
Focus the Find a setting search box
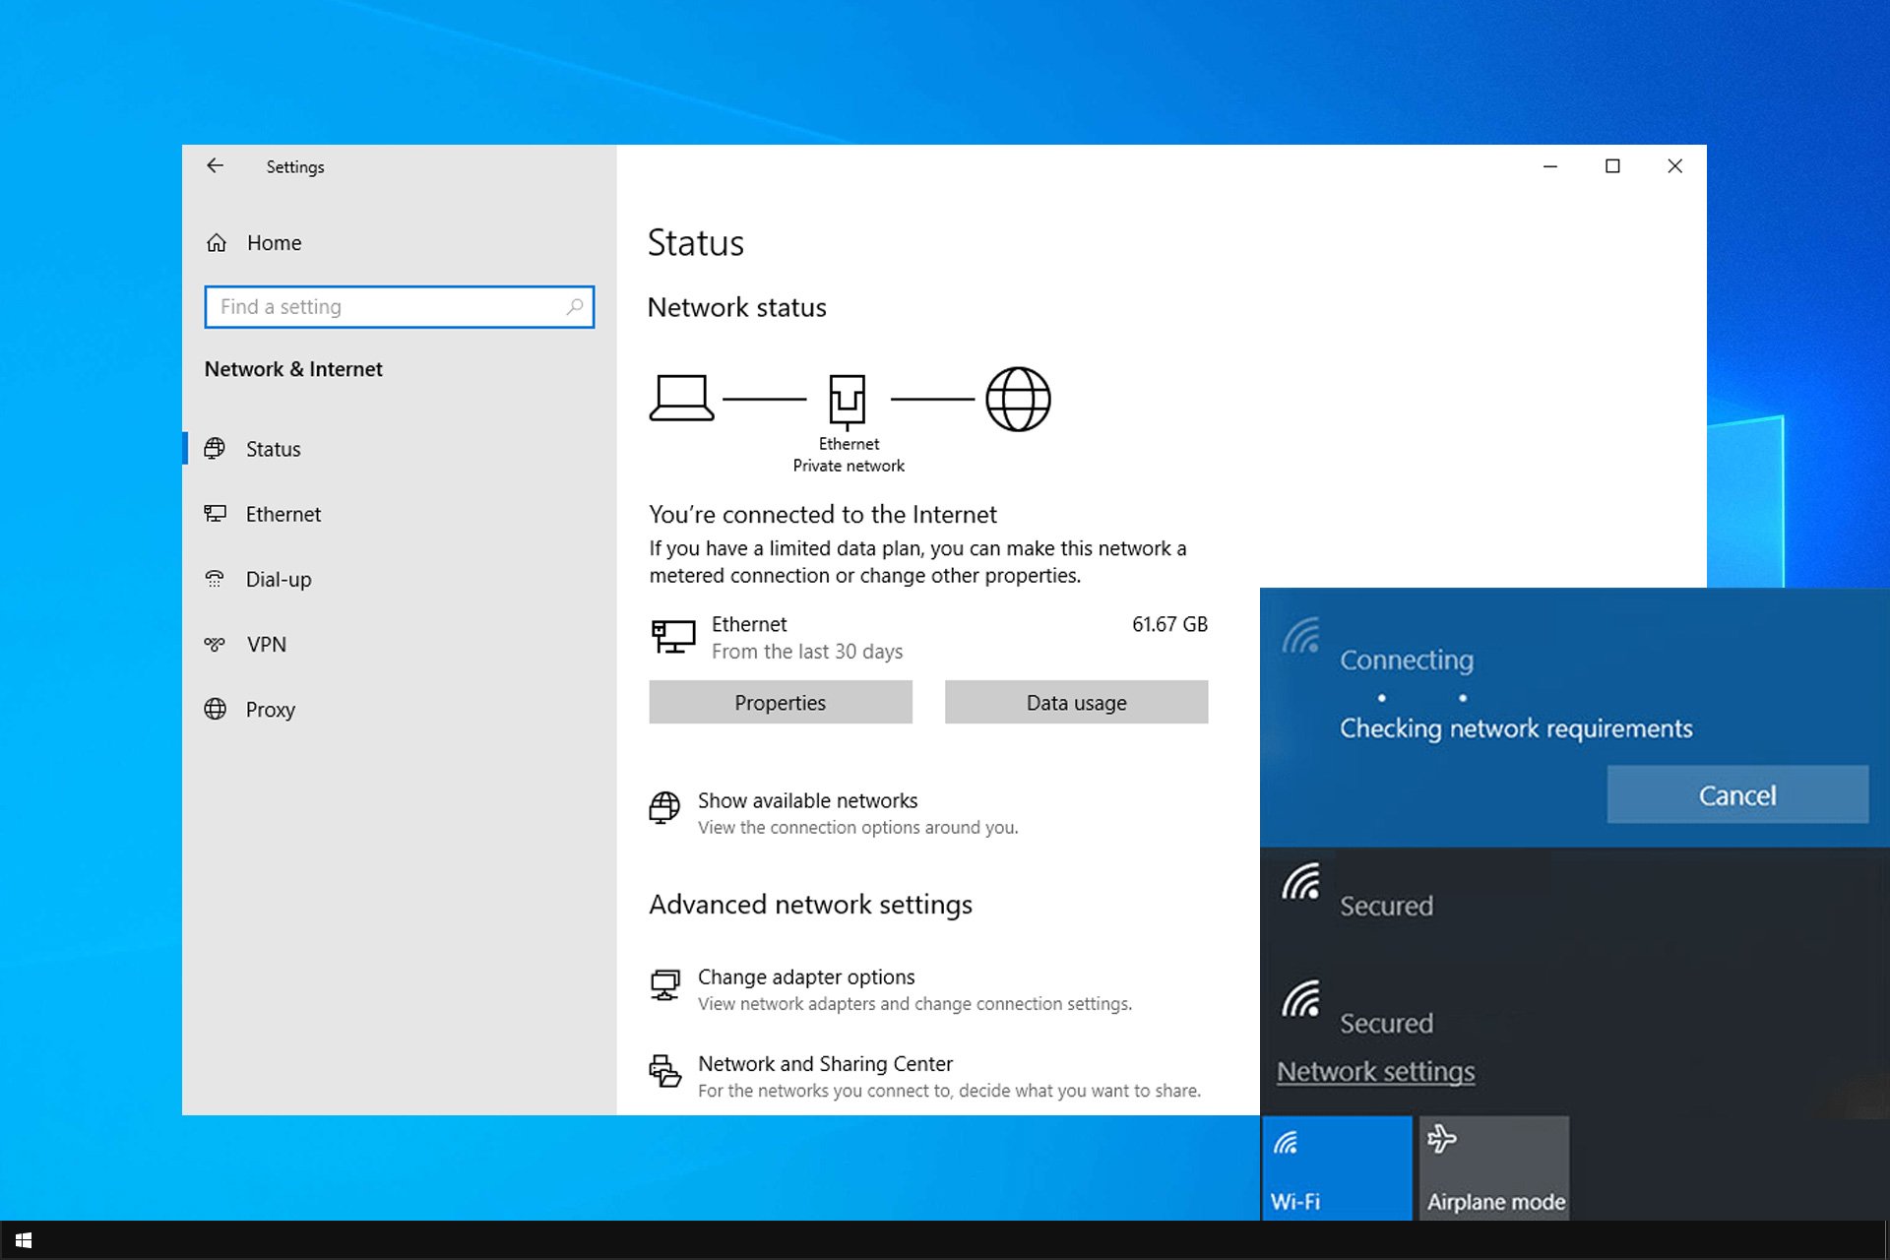click(399, 307)
